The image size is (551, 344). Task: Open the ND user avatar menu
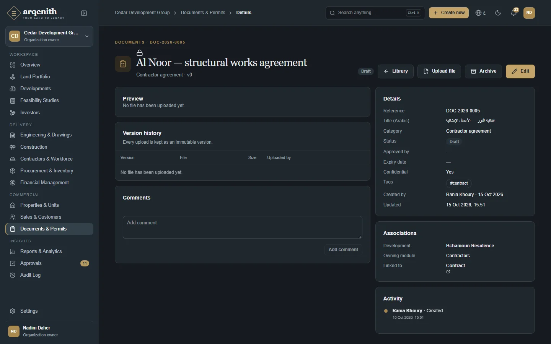pyautogui.click(x=529, y=13)
